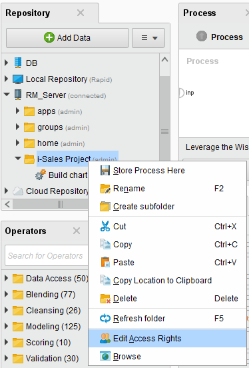Close the Operators panel
249x368 pixels.
click(77, 231)
